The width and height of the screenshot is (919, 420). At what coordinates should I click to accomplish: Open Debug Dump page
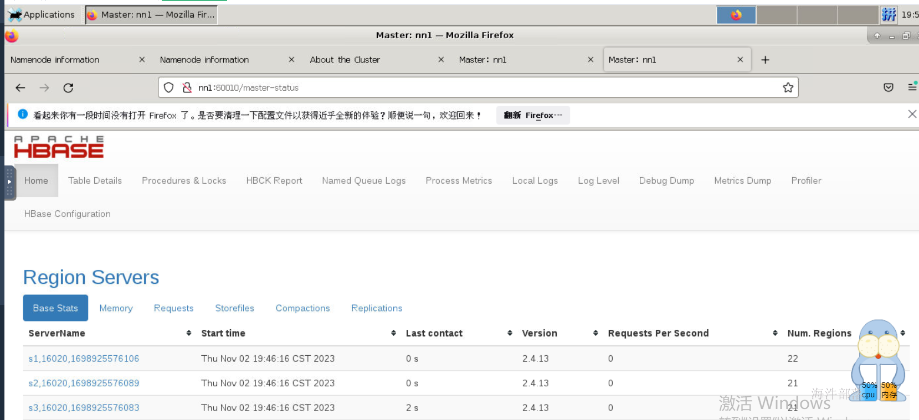click(x=666, y=180)
